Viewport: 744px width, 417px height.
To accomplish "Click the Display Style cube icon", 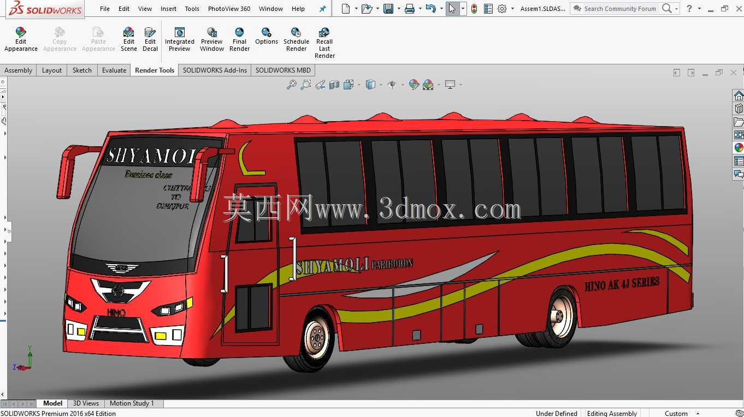I will [370, 85].
